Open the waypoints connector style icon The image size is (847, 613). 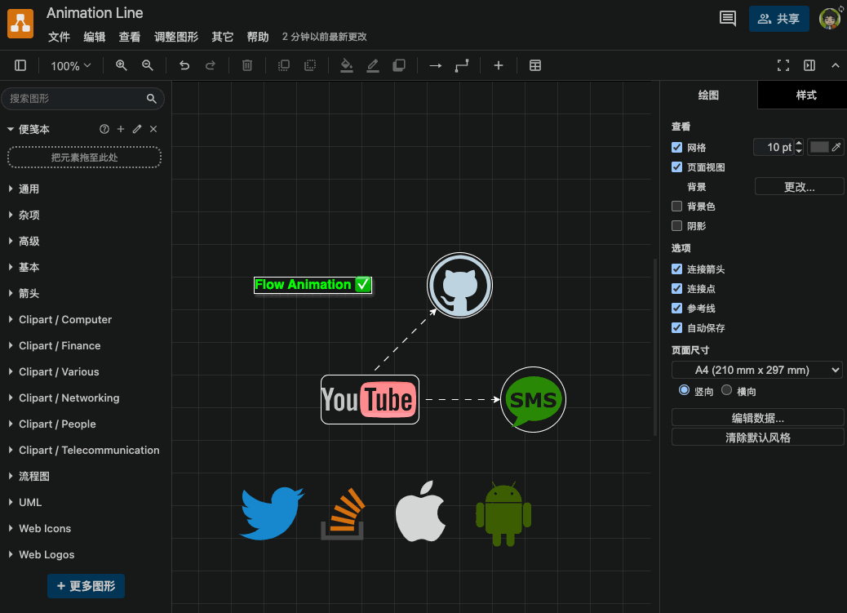click(x=462, y=65)
